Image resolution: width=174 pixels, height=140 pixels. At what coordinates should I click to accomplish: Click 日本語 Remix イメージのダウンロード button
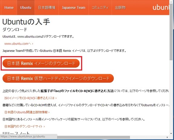pos(41,63)
